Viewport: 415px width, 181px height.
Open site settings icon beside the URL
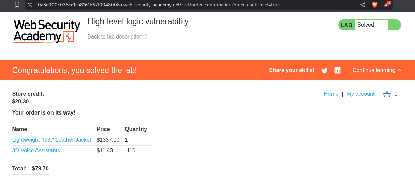(30, 5)
